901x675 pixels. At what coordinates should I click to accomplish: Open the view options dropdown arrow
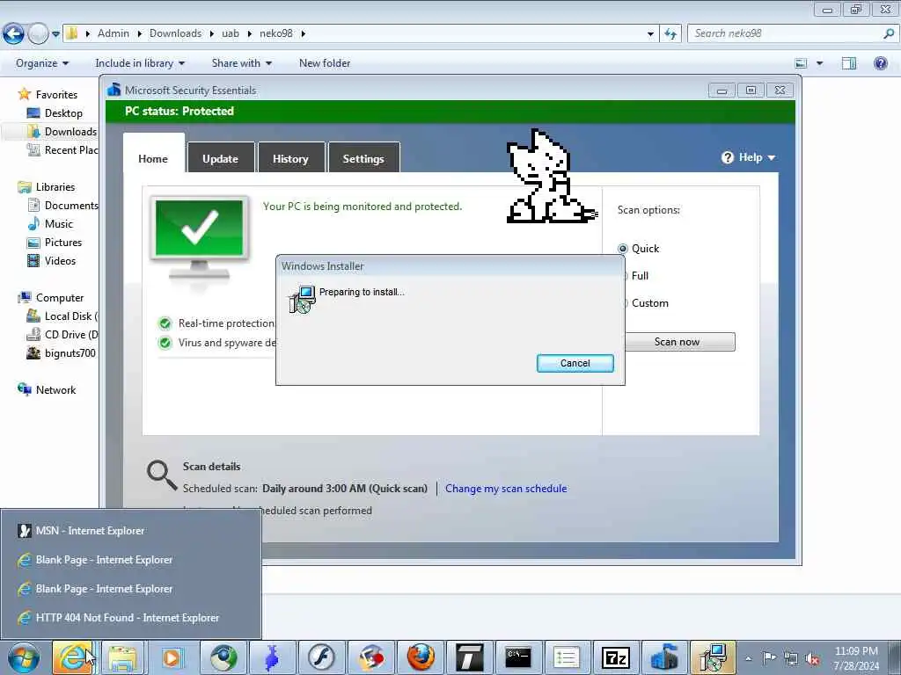coord(819,63)
